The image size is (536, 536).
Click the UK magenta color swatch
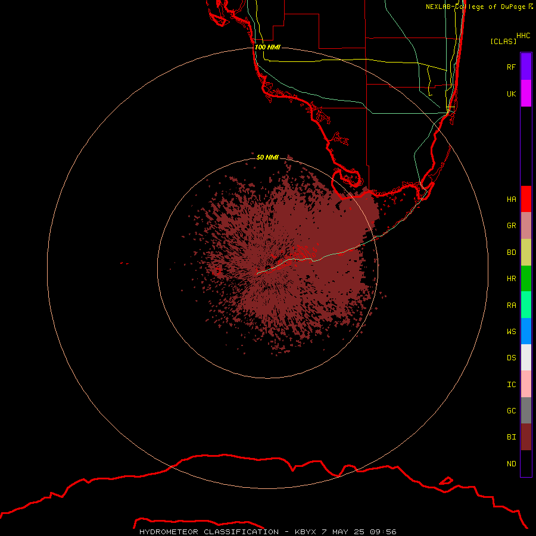(526, 94)
